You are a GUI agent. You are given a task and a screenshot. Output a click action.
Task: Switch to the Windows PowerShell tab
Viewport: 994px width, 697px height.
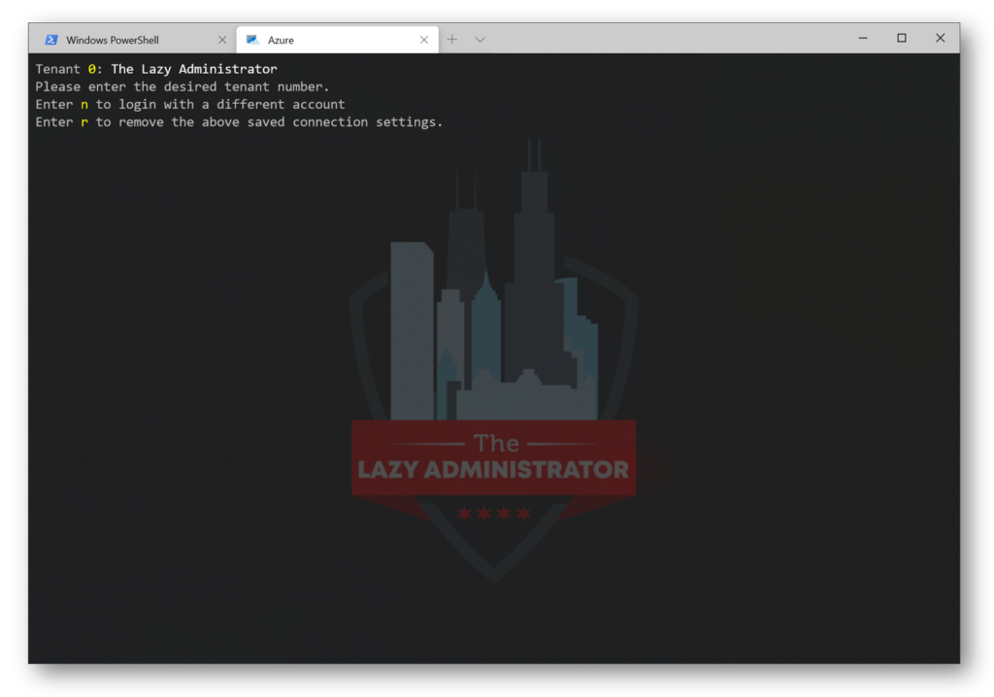(x=132, y=40)
